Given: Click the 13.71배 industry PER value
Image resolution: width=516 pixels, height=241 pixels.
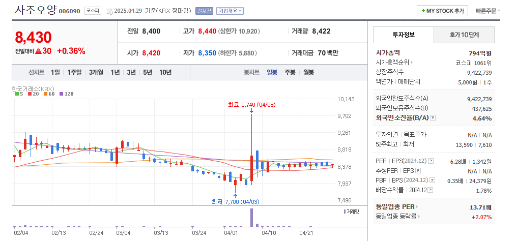Looking at the screenshot, I should click(x=481, y=207).
